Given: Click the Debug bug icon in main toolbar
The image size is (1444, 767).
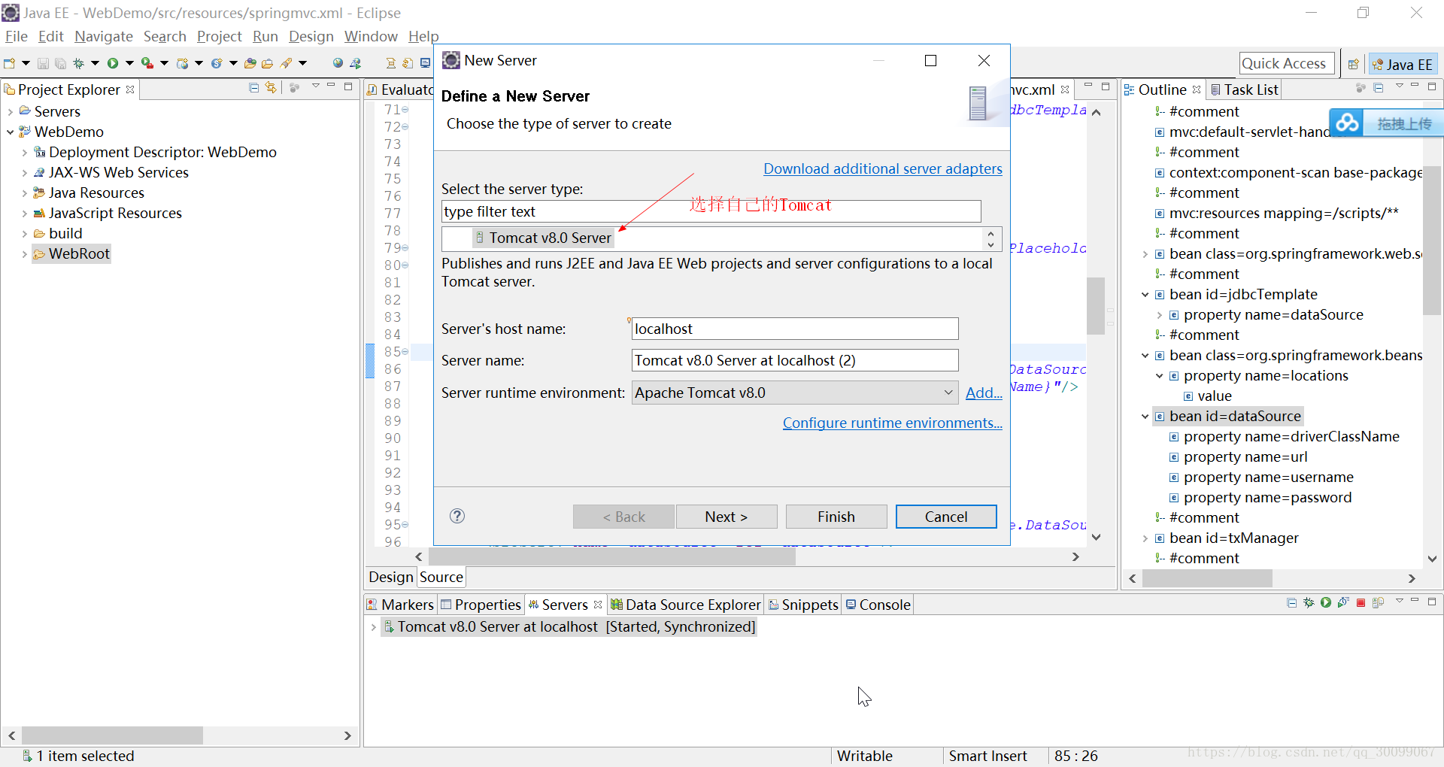Looking at the screenshot, I should 78,63.
